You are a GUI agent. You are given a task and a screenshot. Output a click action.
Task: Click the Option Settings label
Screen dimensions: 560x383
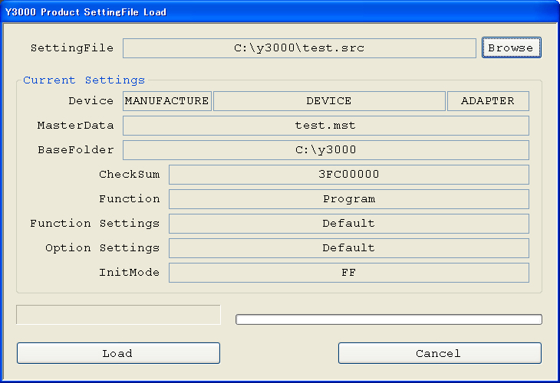pyautogui.click(x=102, y=248)
